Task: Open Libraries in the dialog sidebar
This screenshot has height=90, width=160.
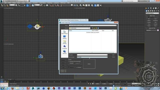Action: pos(64,42)
